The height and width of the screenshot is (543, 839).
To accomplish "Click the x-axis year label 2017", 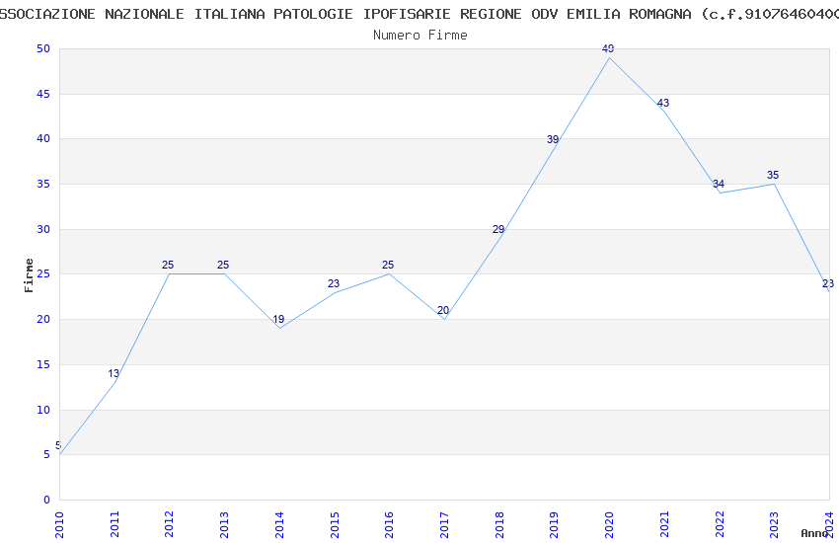I will (x=444, y=524).
